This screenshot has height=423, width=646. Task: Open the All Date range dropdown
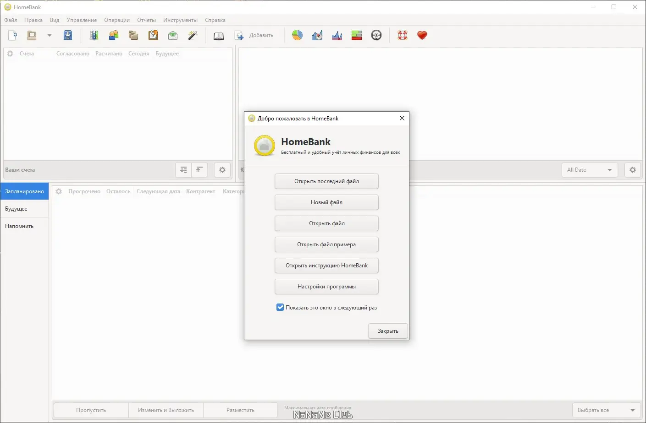coord(590,170)
